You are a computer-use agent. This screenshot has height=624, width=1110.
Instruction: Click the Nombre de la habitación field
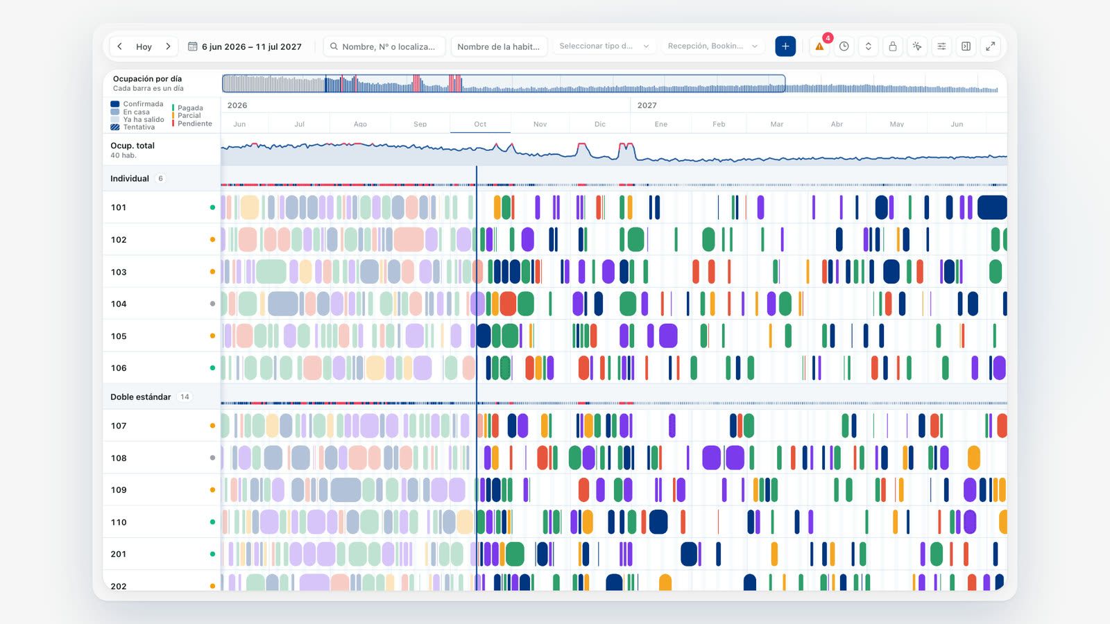click(499, 46)
